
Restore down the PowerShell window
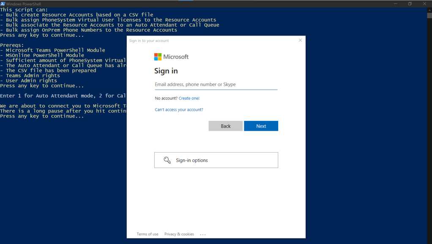[410, 4]
